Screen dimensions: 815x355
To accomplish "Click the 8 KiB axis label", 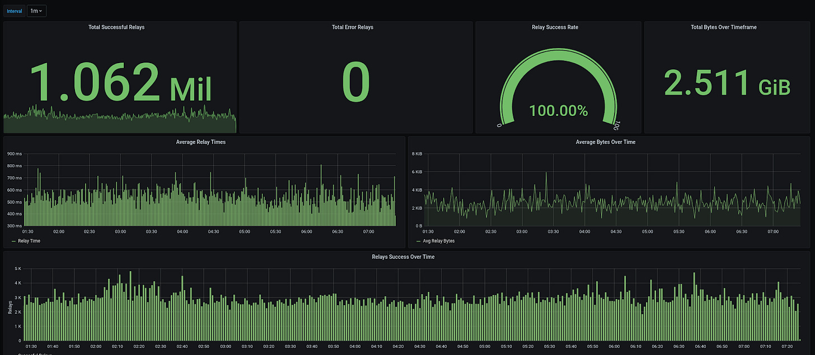I will point(417,154).
